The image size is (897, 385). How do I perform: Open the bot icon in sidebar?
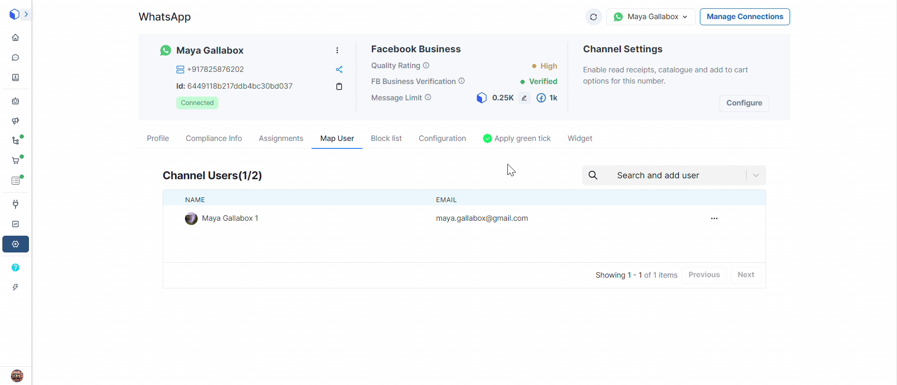(x=15, y=101)
